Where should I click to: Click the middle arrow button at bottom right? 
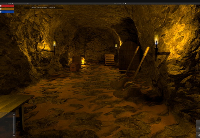(198, 129)
